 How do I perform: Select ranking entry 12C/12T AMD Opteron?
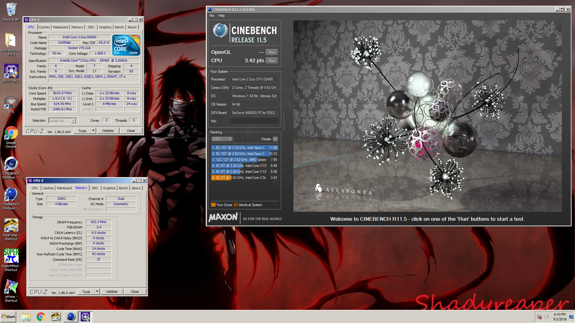coord(245,160)
